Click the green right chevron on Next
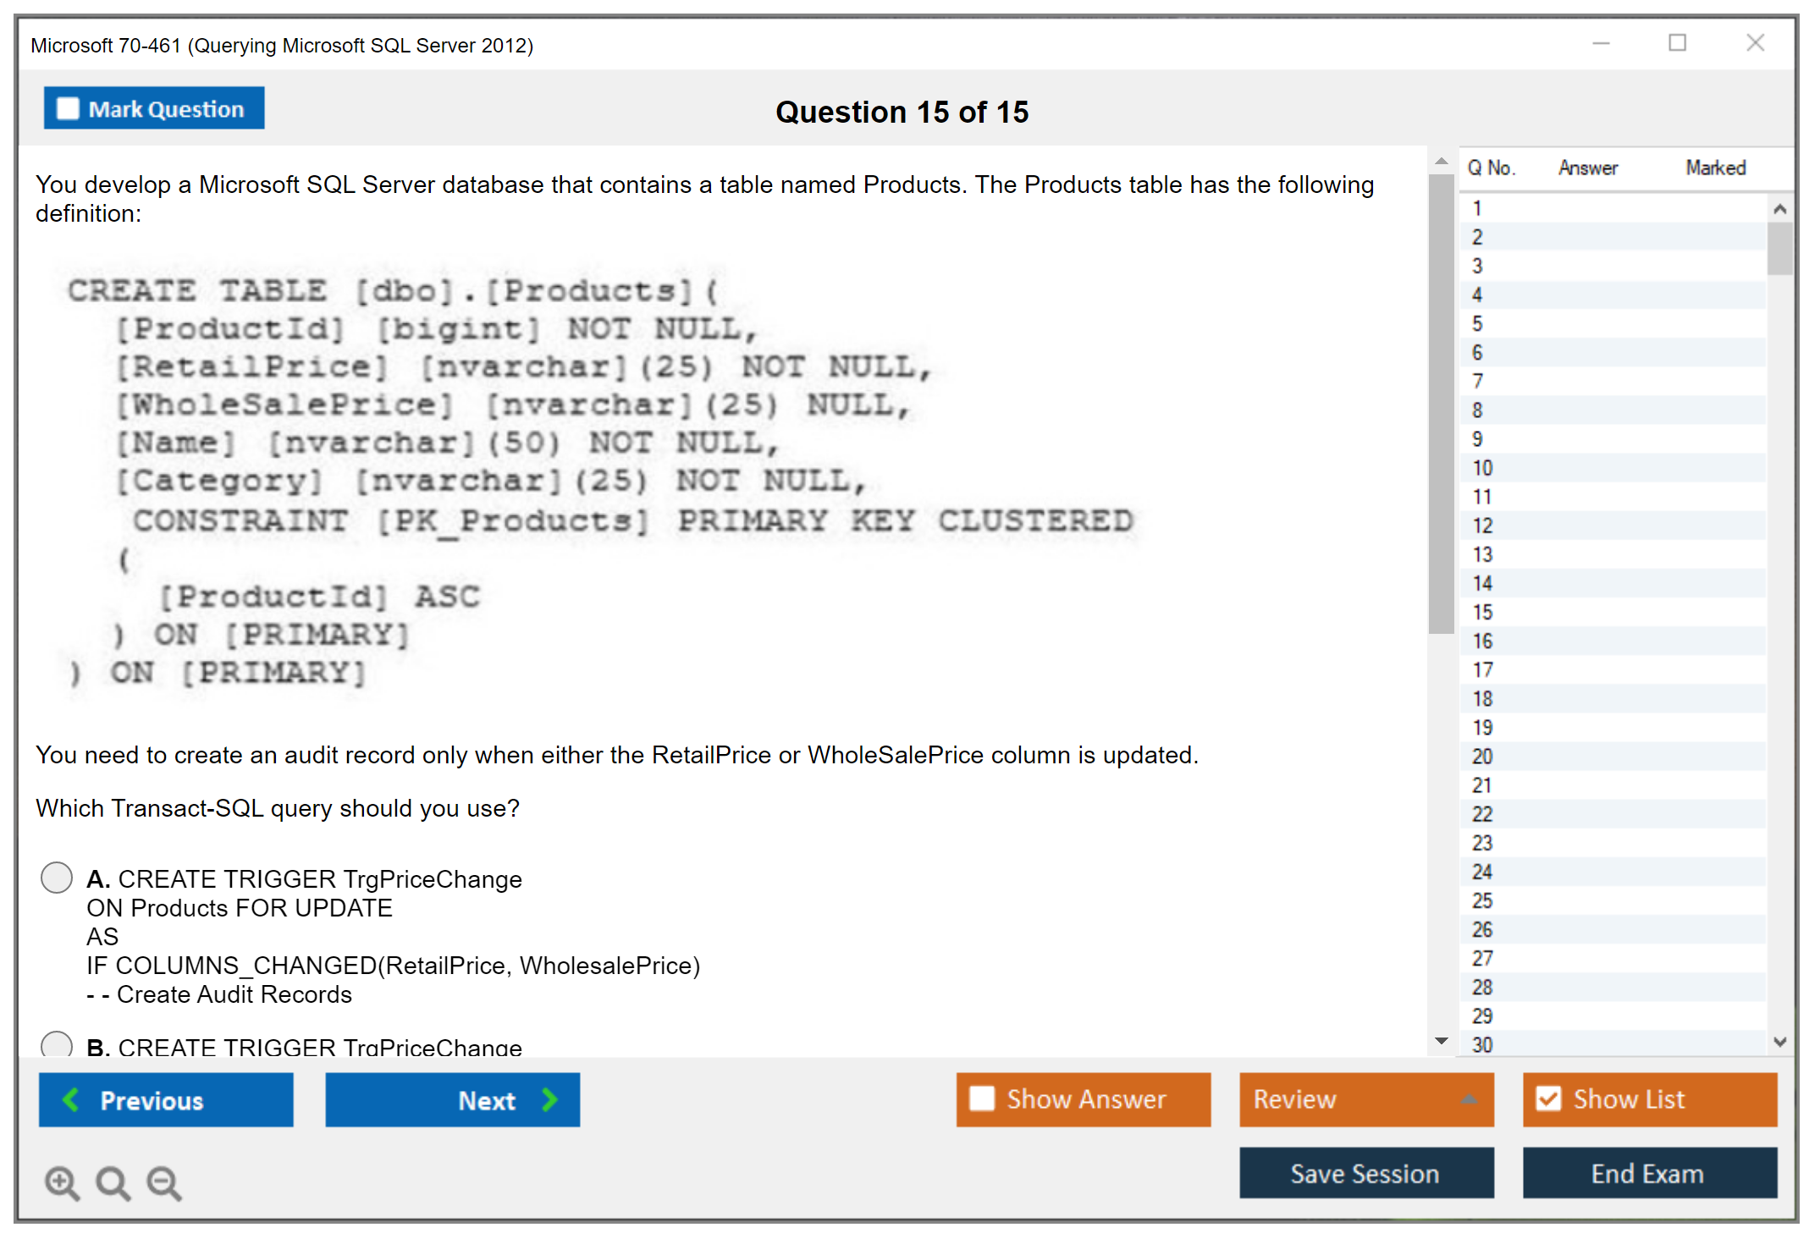Image resolution: width=1820 pixels, height=1244 pixels. [550, 1099]
